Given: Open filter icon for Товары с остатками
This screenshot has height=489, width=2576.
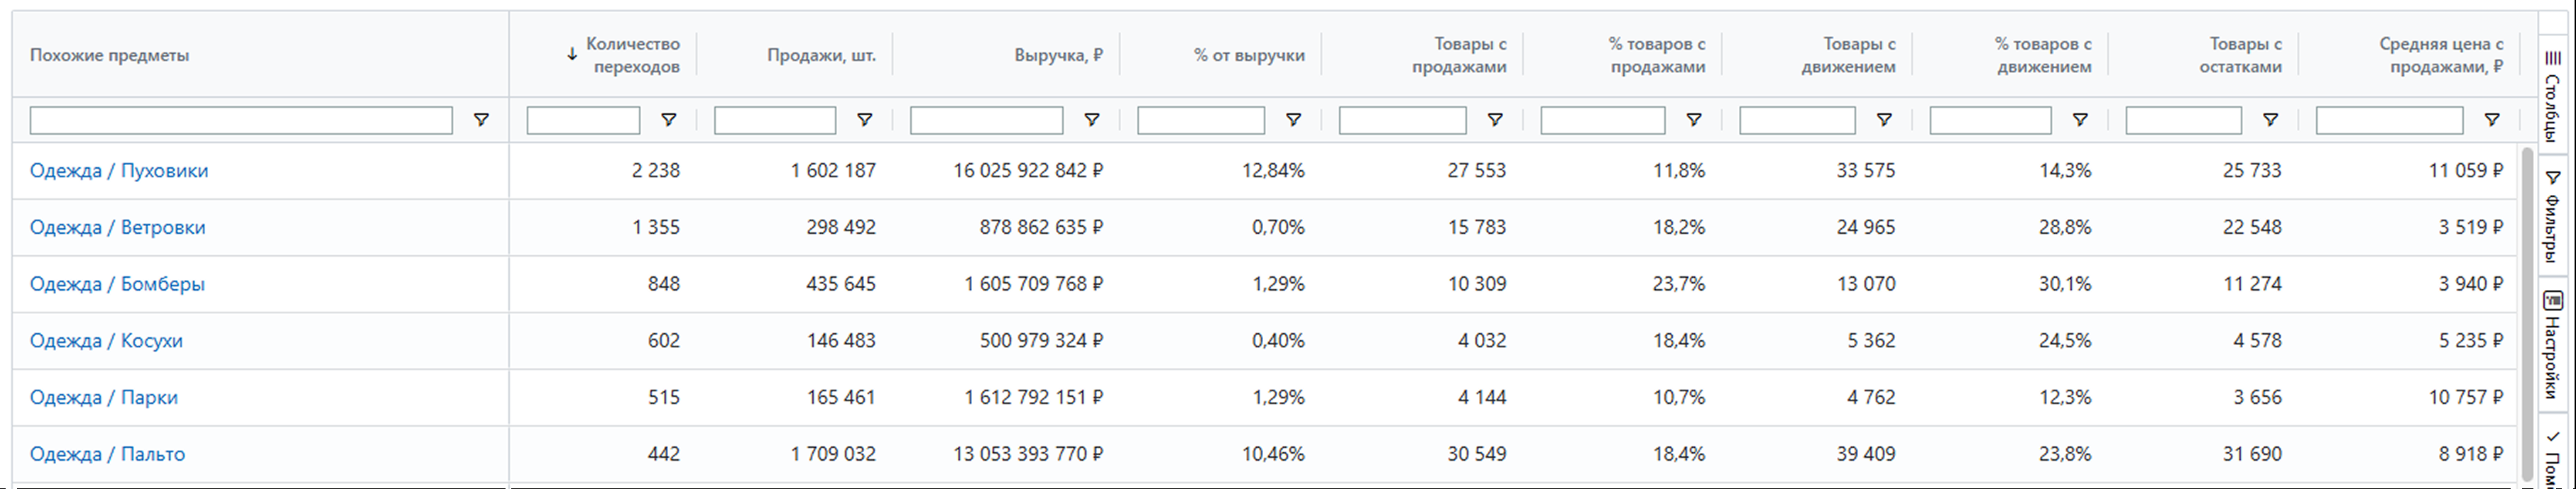Looking at the screenshot, I should tap(2270, 120).
